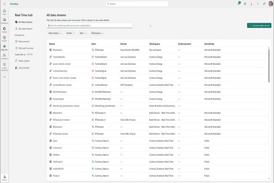The image size is (274, 183).
Task: Open the PowerOutput data stream
Action: point(58,99)
